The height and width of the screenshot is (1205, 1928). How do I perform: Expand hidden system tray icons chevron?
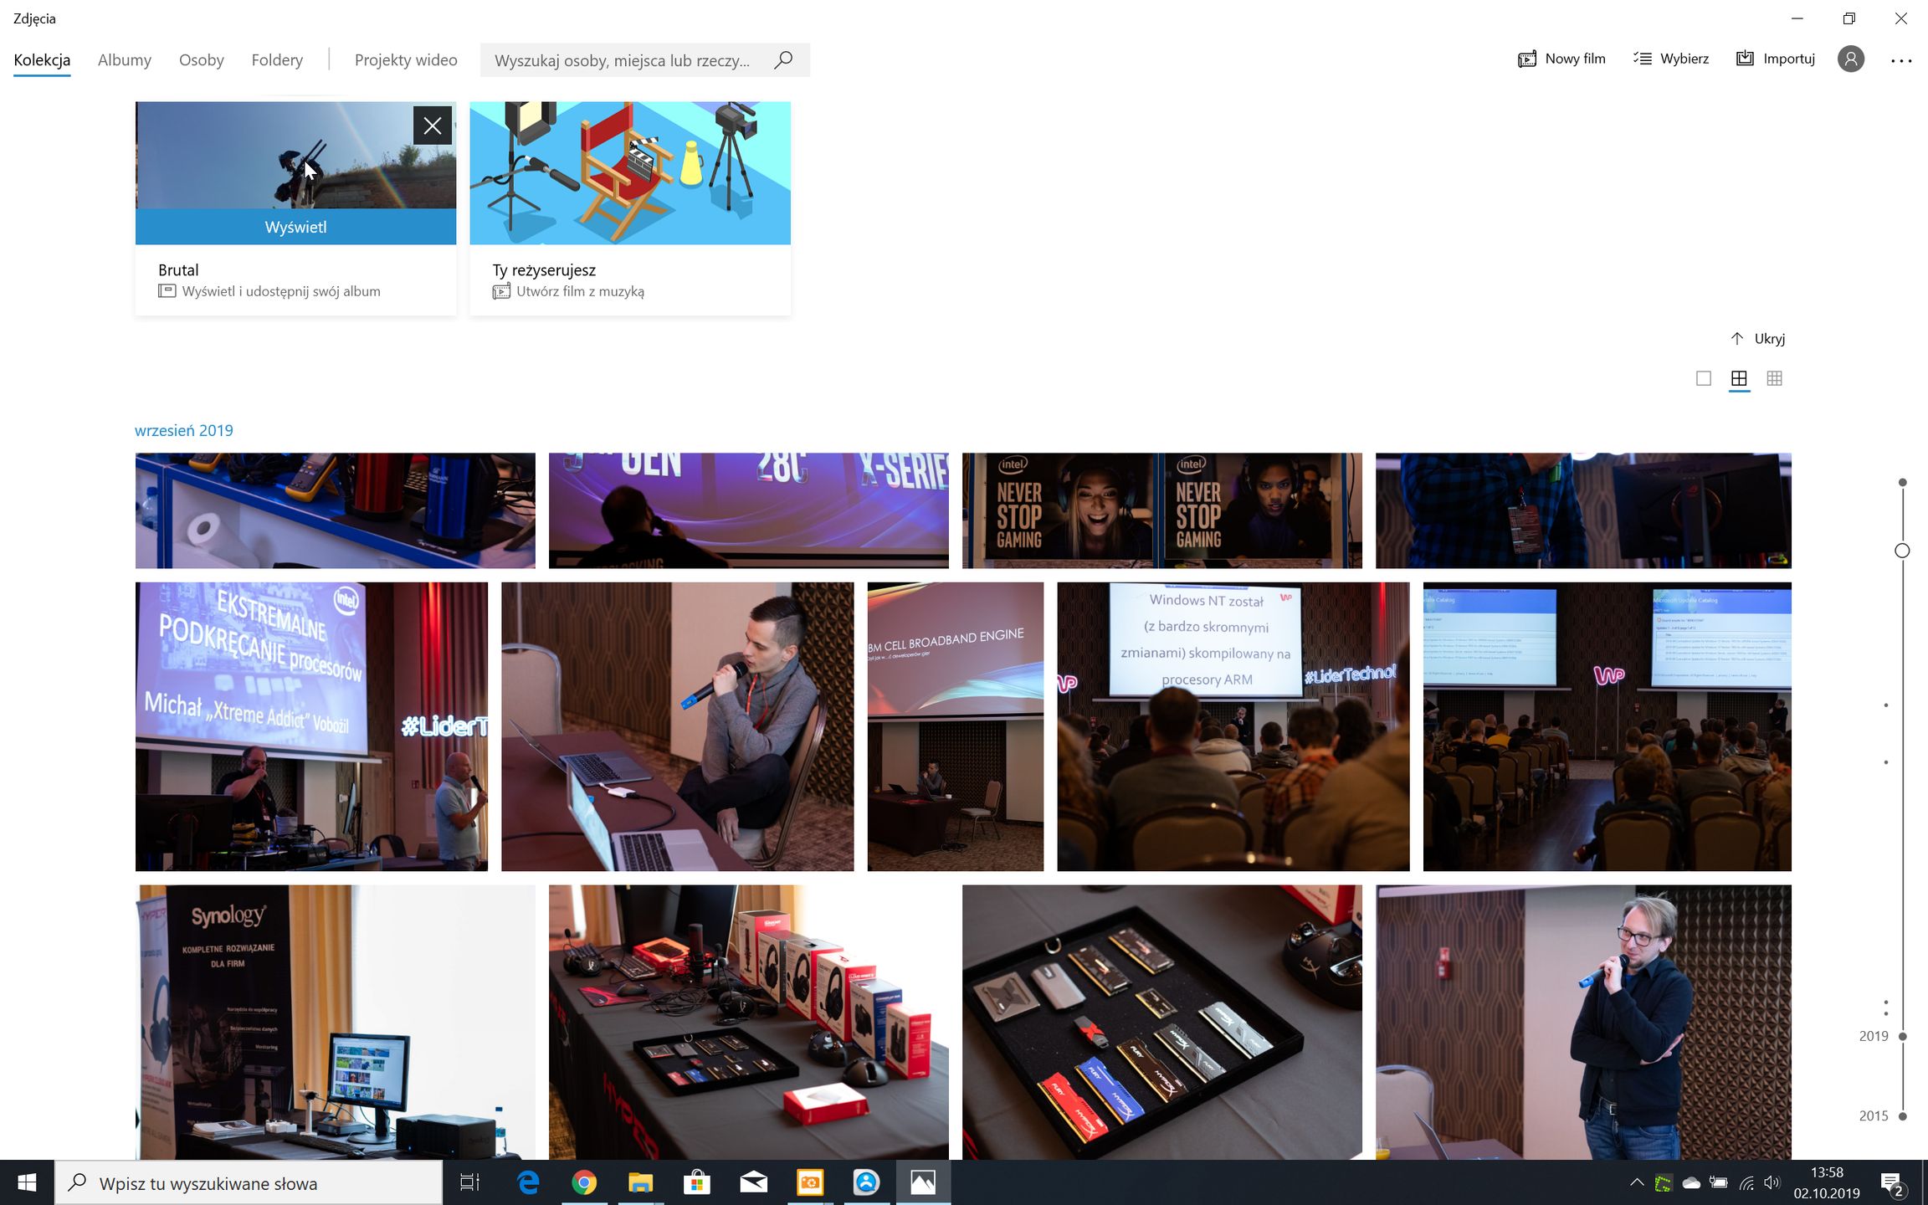coord(1636,1182)
